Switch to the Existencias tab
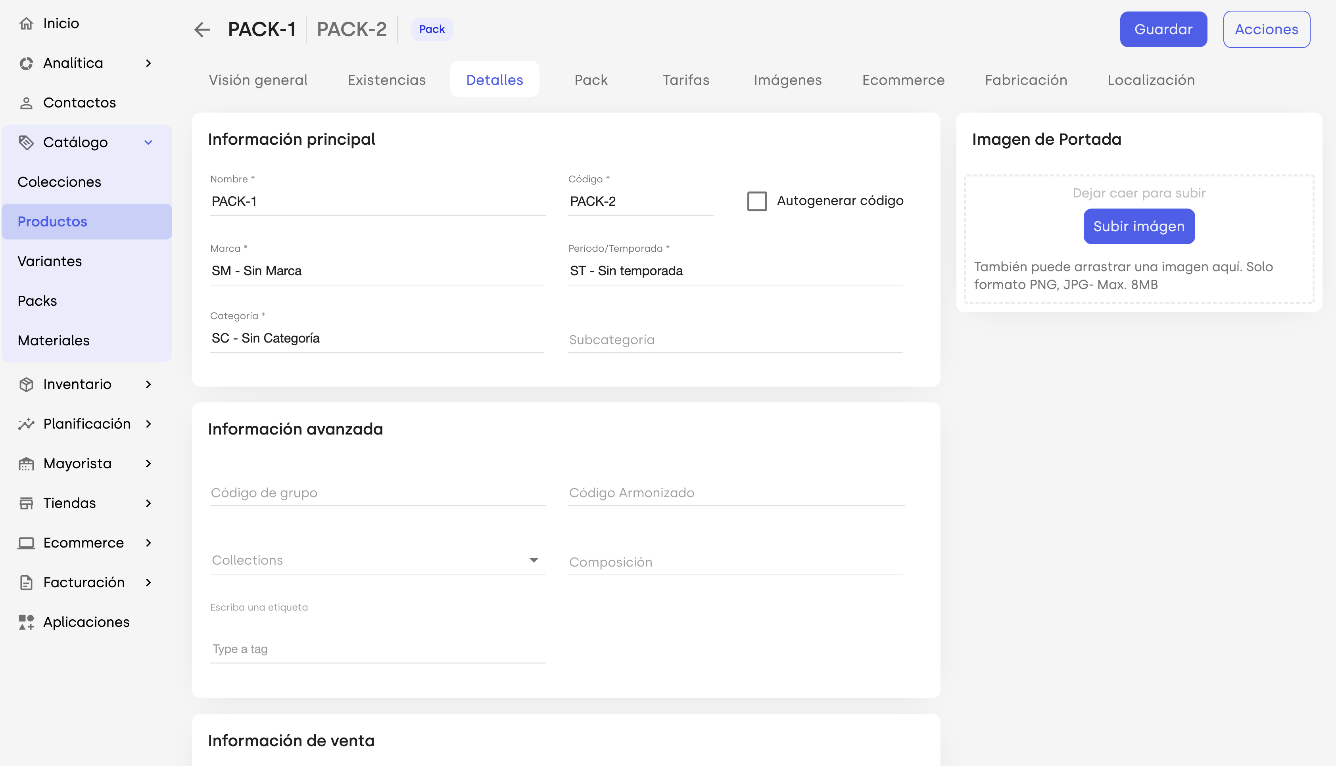1336x766 pixels. (x=387, y=79)
